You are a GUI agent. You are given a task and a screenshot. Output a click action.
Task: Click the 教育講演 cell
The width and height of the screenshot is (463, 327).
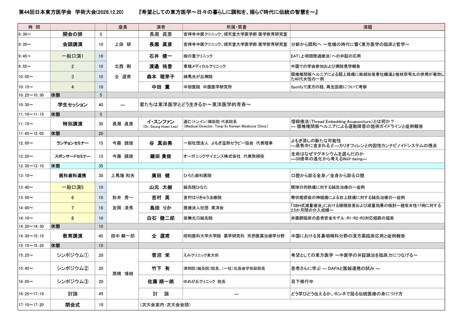pyautogui.click(x=73, y=236)
